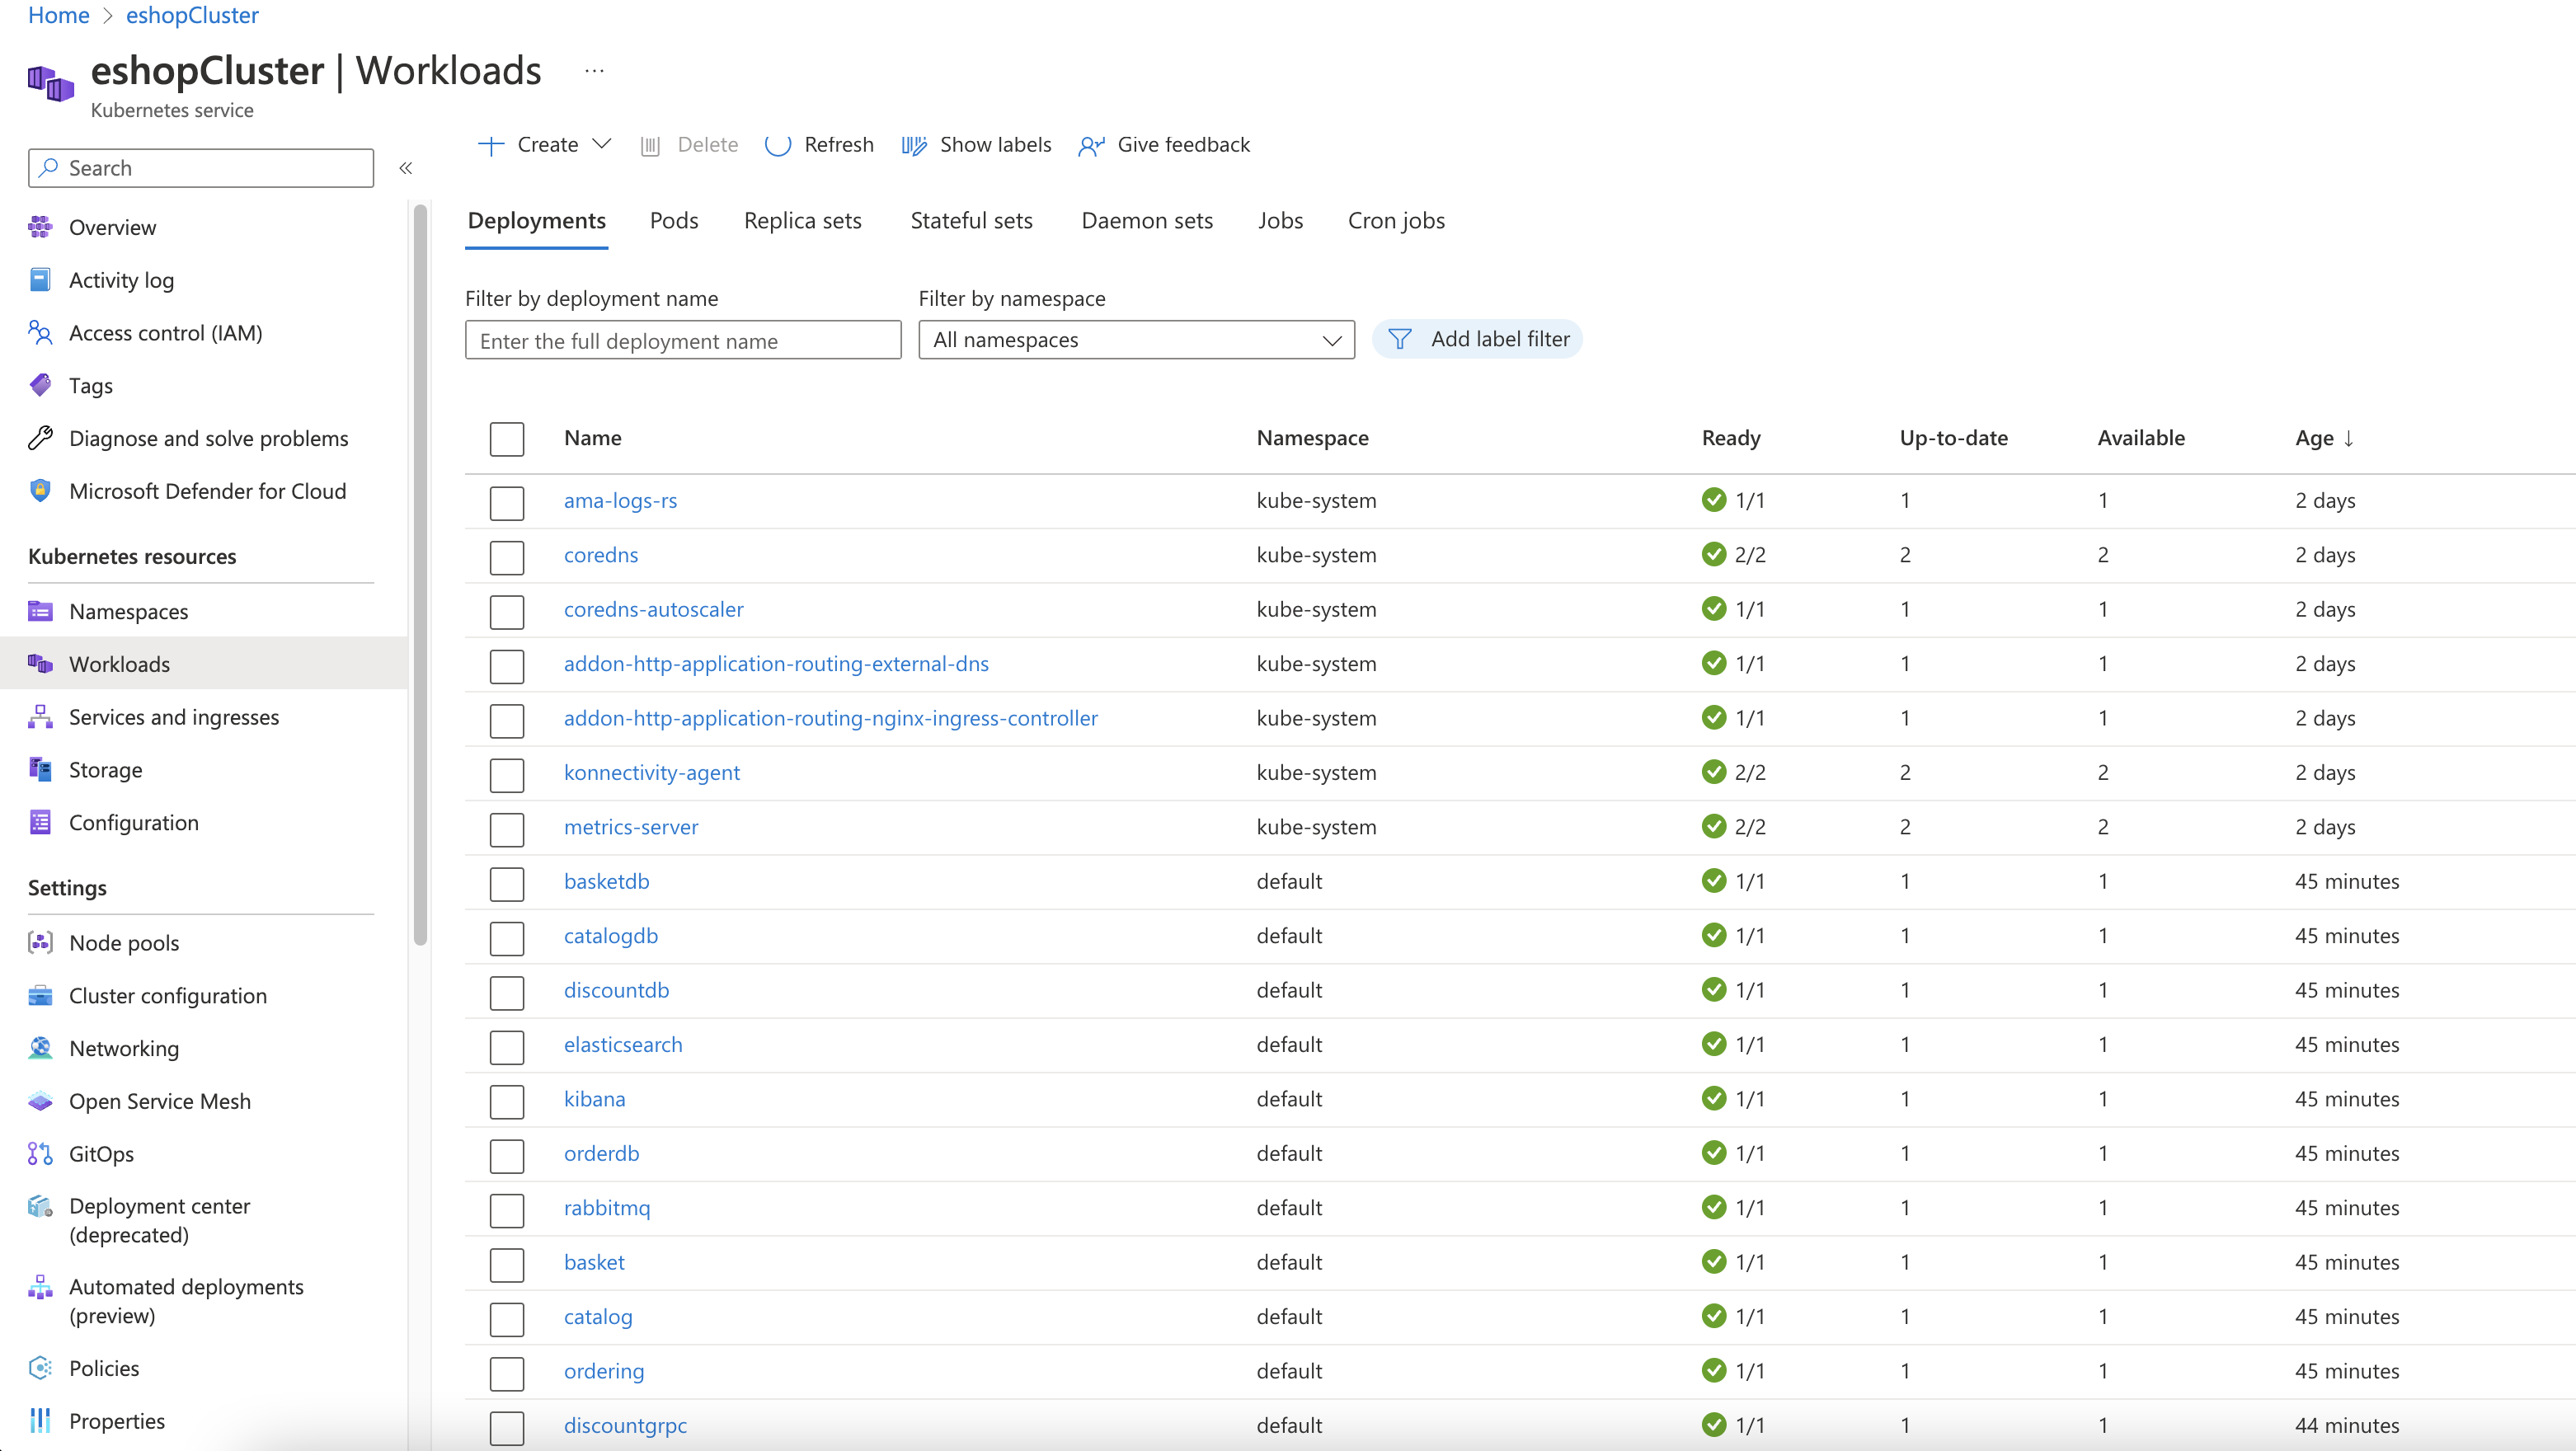Check the elasticsearch row checkbox
Viewport: 2576px width, 1451px height.
(x=507, y=1046)
